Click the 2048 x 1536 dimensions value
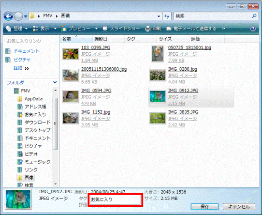Image resolution: width=262 pixels, height=215 pixels. pos(173,192)
